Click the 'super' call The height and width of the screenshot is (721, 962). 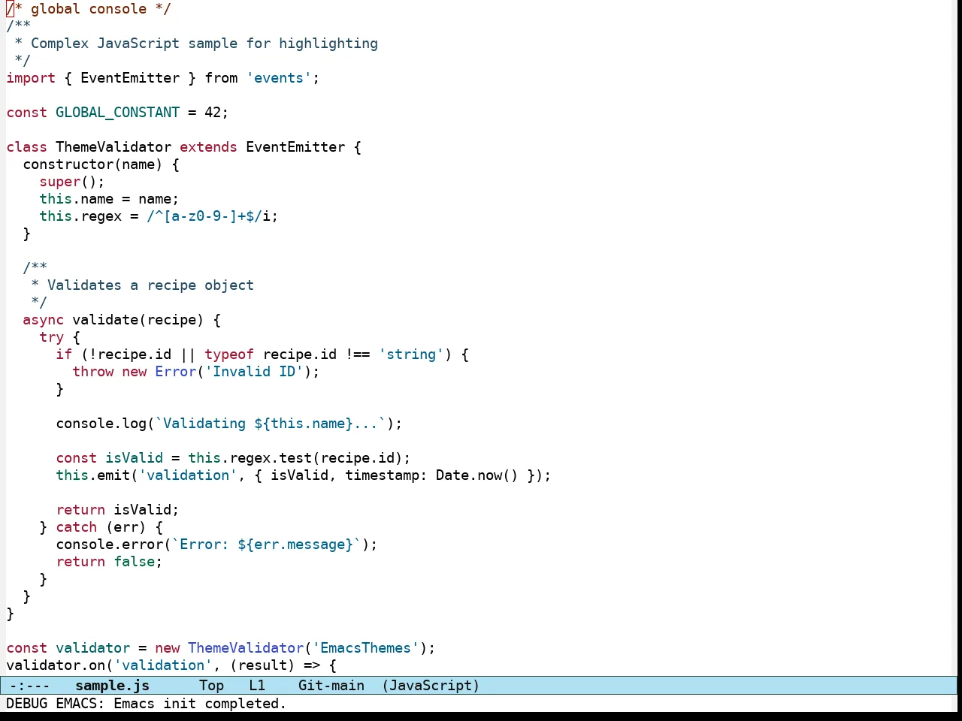click(x=60, y=182)
